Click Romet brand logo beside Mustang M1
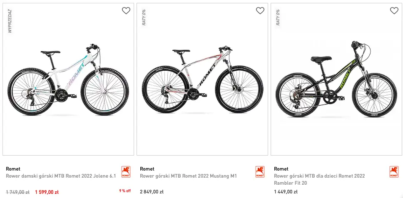This screenshot has height=198, width=403. pyautogui.click(x=260, y=172)
